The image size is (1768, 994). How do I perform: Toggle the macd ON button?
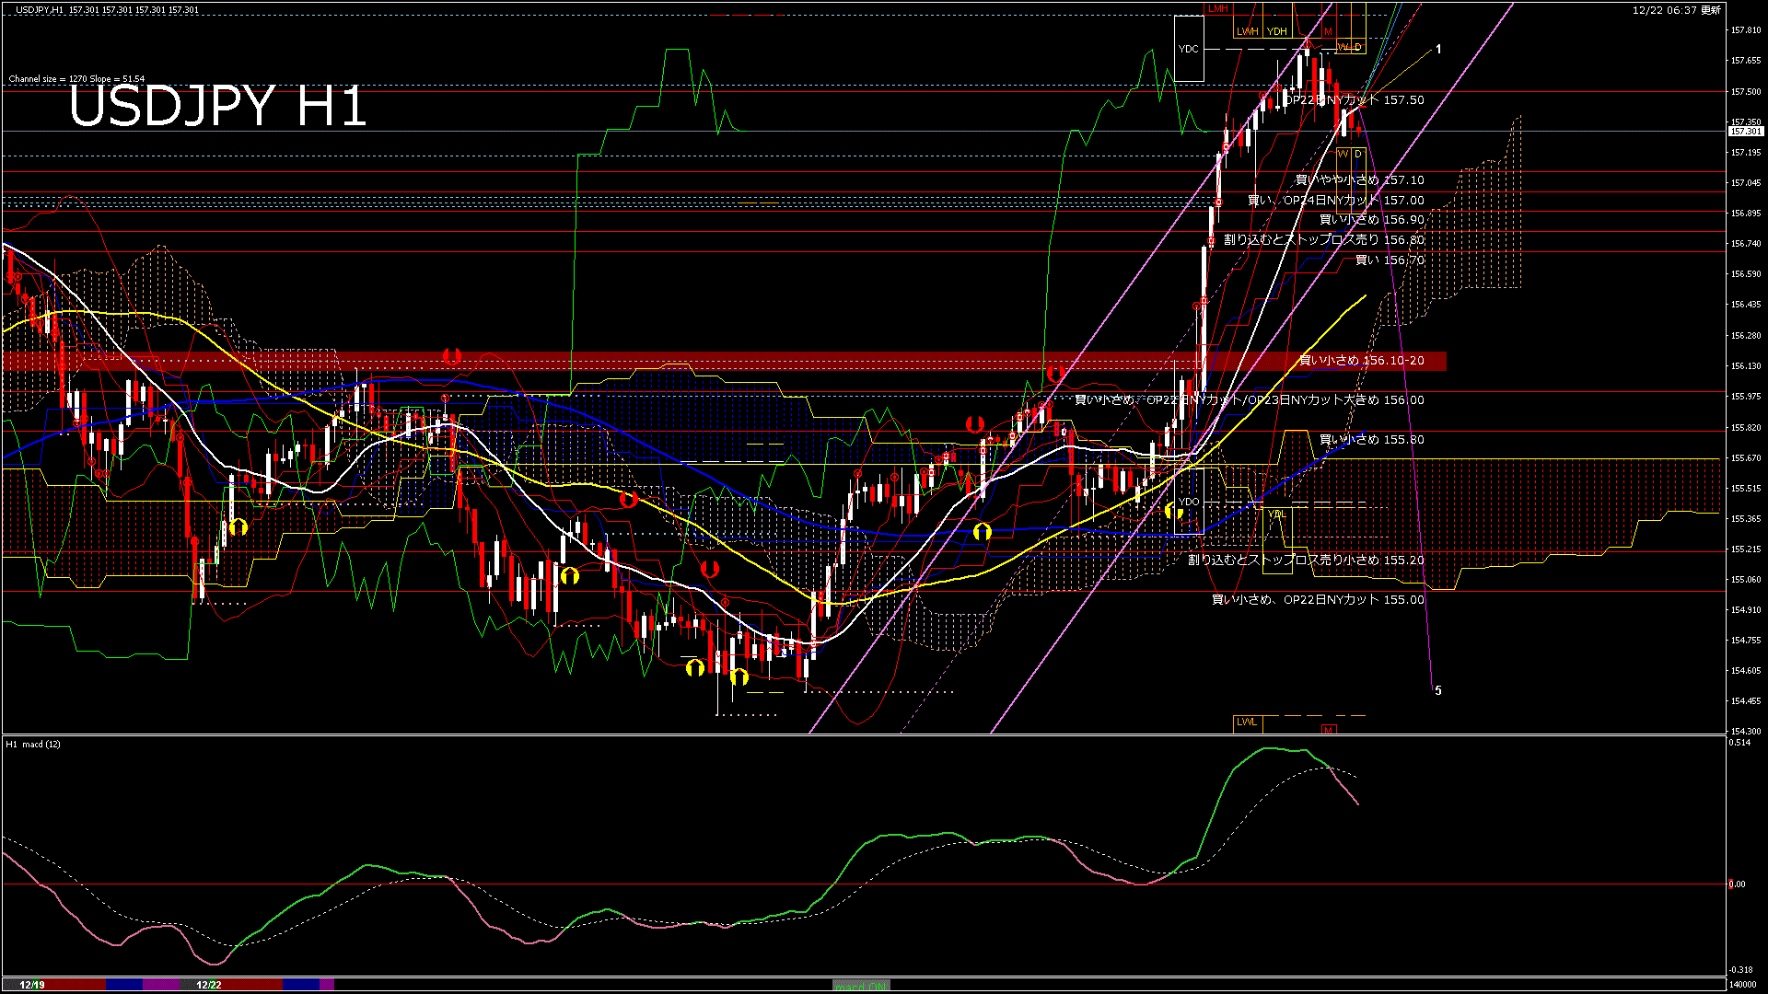point(861,986)
